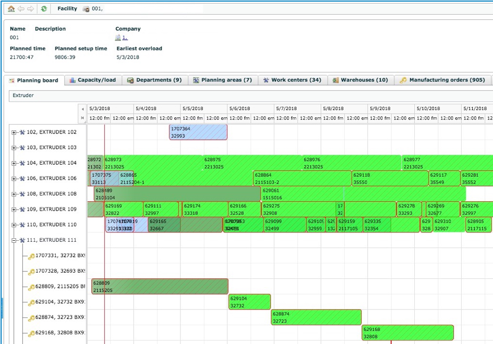Screen dimensions: 493x344
Task: Click Gantt bar 628864 on Extruder 106
Action: [x=302, y=178]
